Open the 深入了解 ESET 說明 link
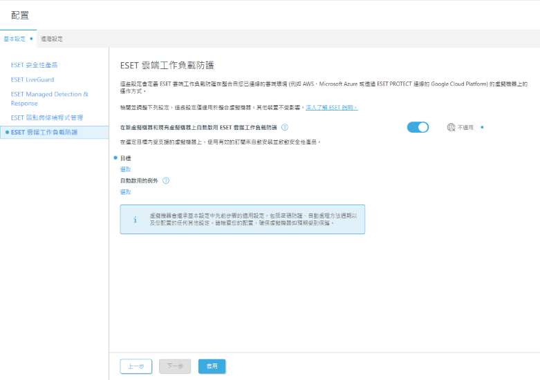Screen dimensions: 540x380 (332, 107)
